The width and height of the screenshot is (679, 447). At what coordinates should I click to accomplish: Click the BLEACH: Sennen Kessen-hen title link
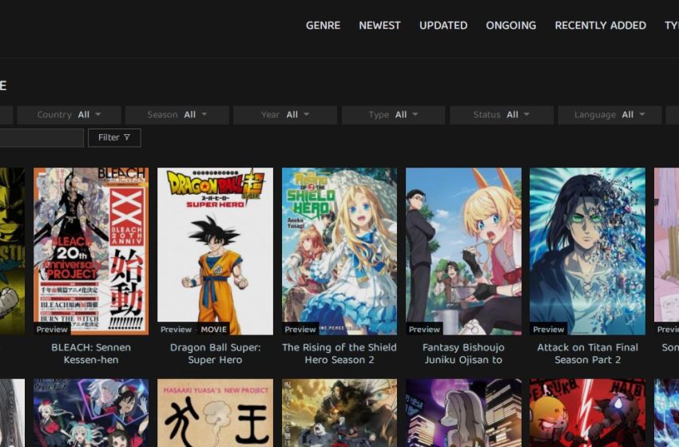pos(91,354)
